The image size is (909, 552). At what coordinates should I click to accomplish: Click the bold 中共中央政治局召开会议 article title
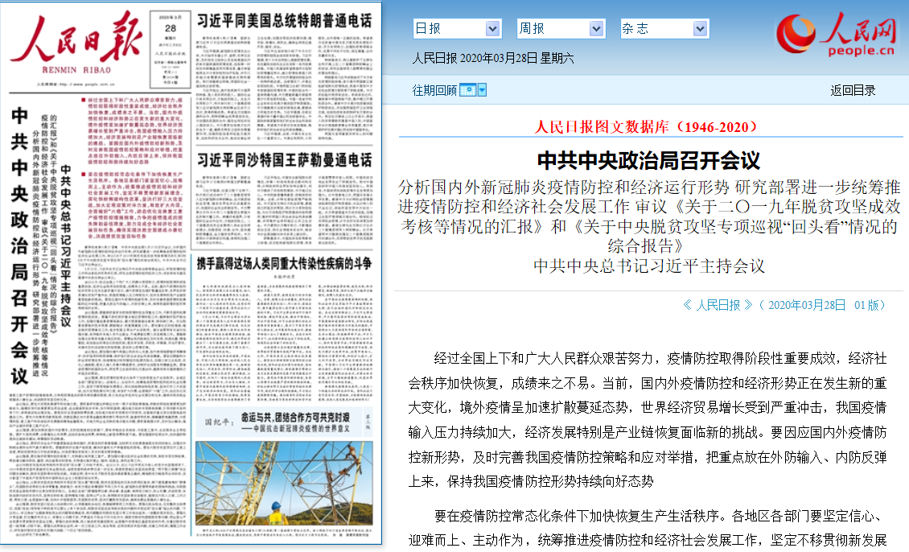click(648, 161)
